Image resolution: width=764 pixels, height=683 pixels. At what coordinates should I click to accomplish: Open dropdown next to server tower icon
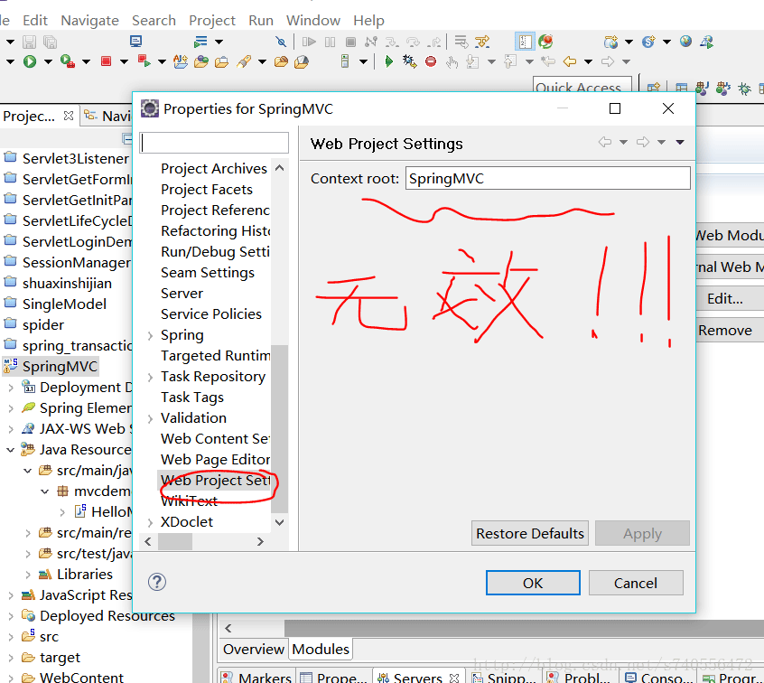(x=363, y=62)
